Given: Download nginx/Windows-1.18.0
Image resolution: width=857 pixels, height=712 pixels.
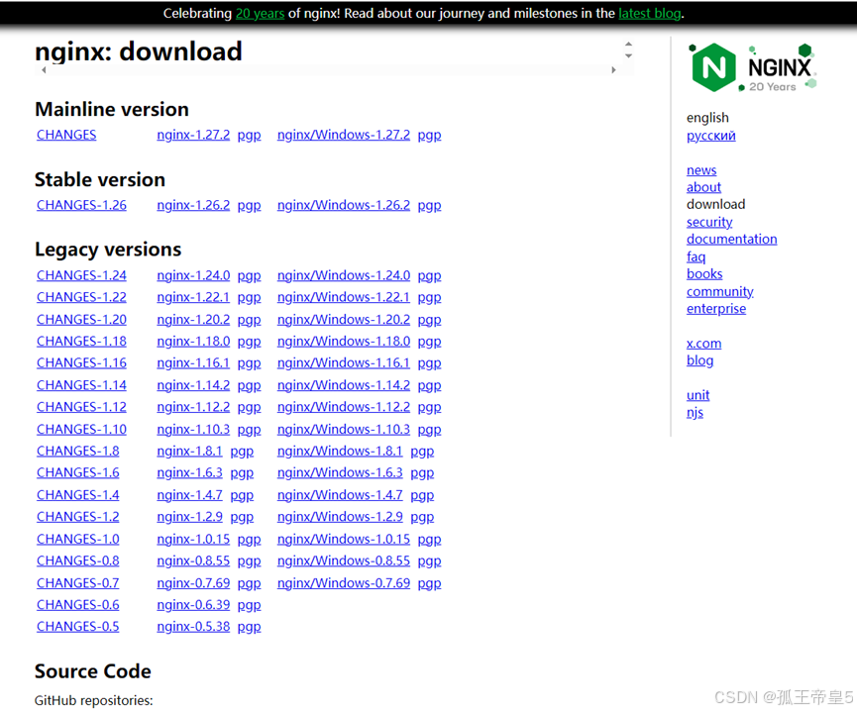Looking at the screenshot, I should coord(343,342).
